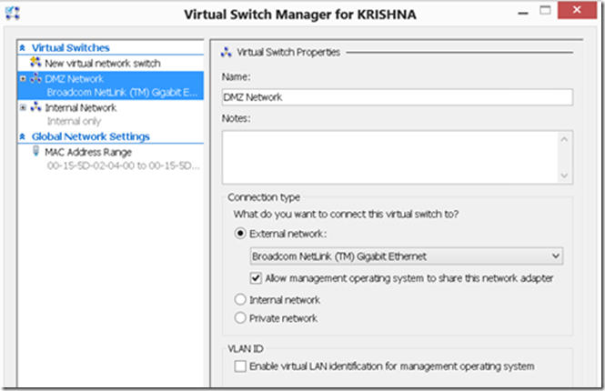Choose the Private network radio option
The height and width of the screenshot is (391, 605).
[240, 317]
